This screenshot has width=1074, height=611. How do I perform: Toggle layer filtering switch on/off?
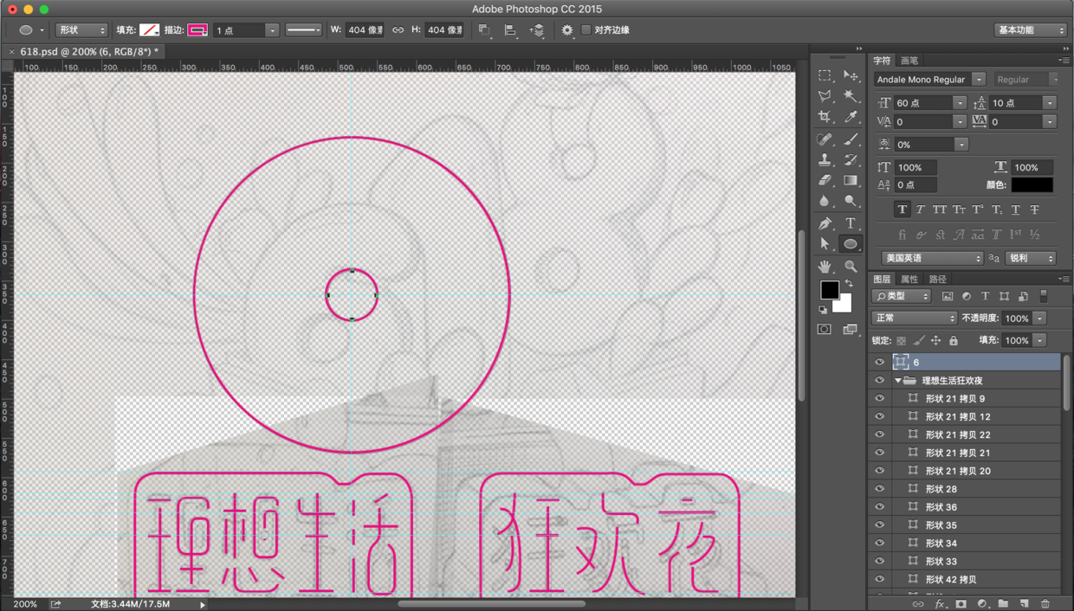(x=1044, y=296)
